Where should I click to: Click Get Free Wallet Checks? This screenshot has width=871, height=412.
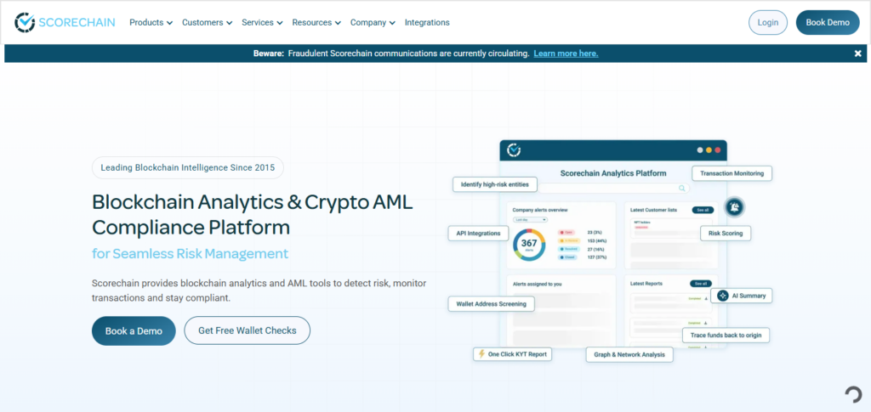pos(248,330)
